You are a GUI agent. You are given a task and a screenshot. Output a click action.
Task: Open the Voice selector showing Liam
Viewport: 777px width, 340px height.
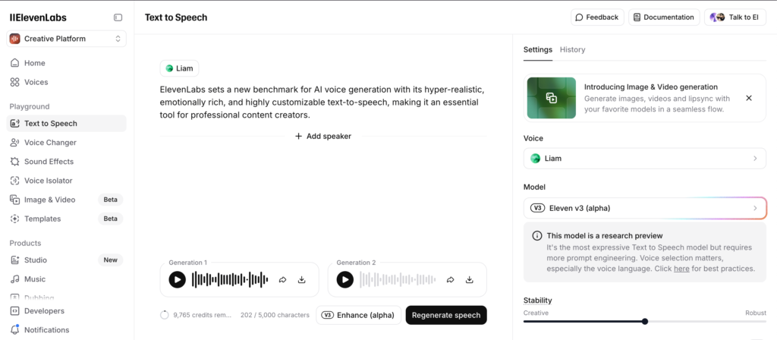645,159
